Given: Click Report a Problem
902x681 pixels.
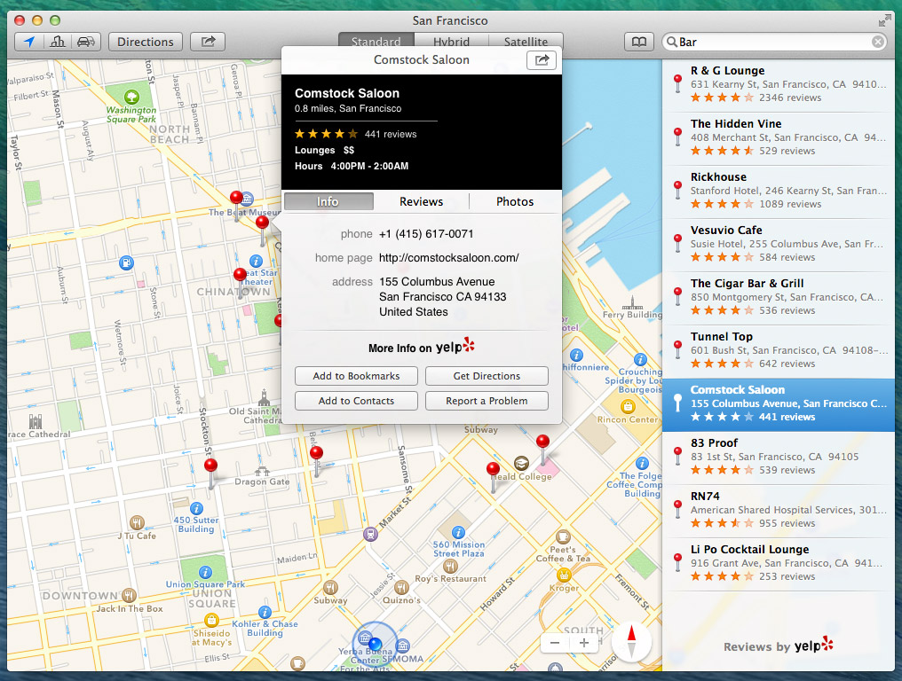Looking at the screenshot, I should click(x=487, y=401).
